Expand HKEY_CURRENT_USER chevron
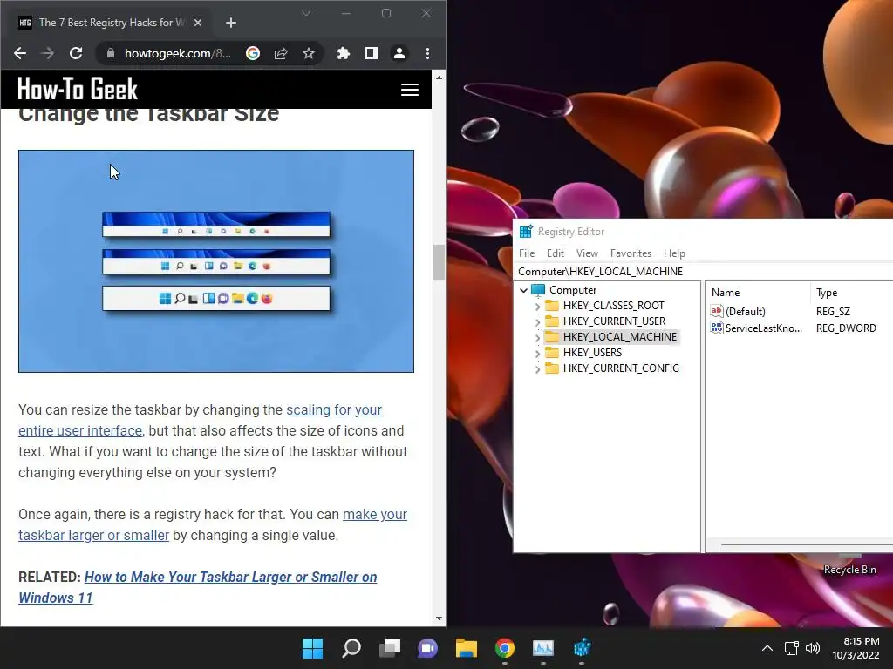Screen dimensions: 893x669 pyautogui.click(x=537, y=322)
